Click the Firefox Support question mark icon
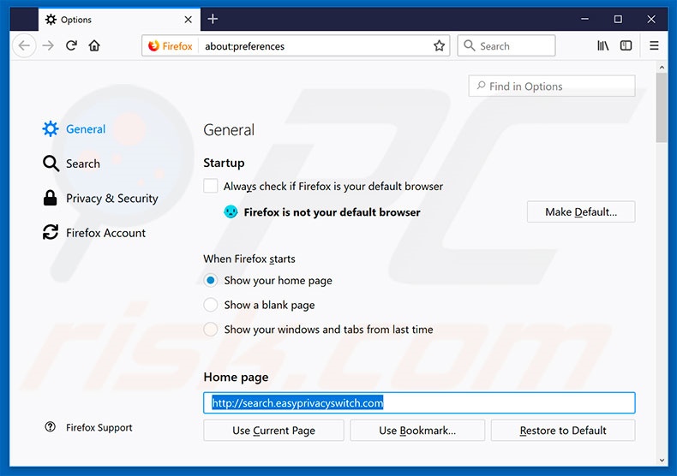Viewport: 677px width, 476px height. click(x=50, y=427)
